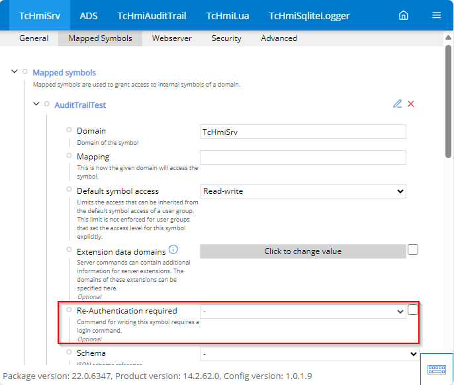The height and width of the screenshot is (385, 454).
Task: Click the 'Re-Authentication required' label
Action: [x=127, y=311]
